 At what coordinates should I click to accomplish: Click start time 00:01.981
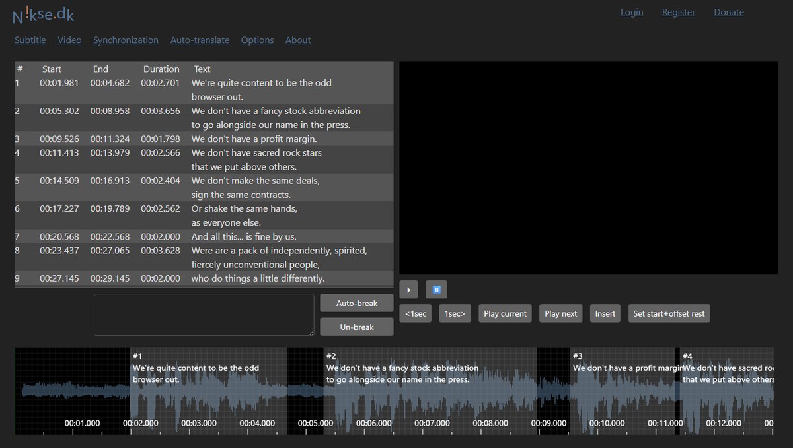pos(59,83)
